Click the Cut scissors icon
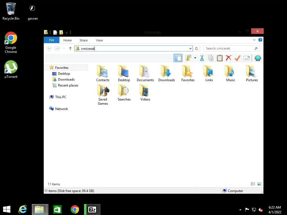Screen dimensions: 287x215 (202, 58)
